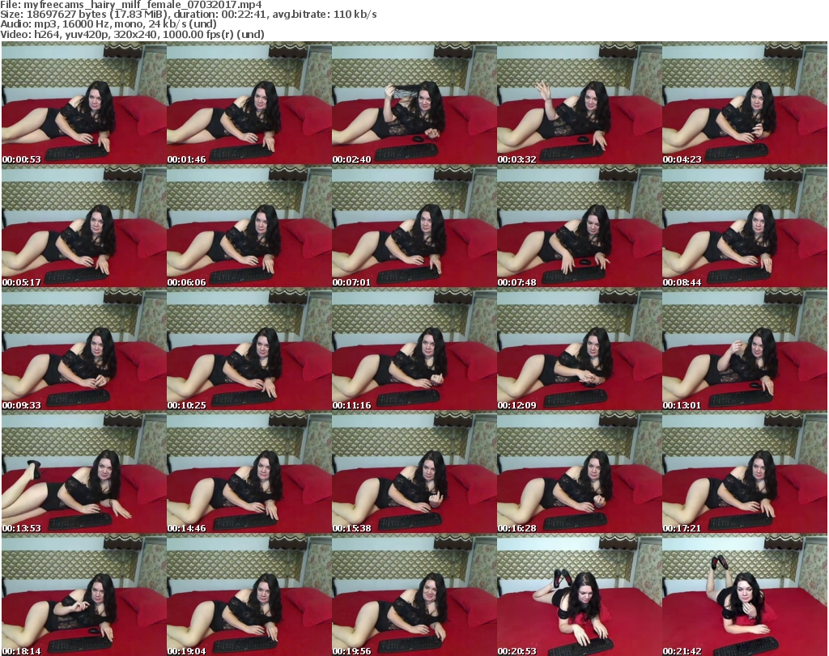Image resolution: width=829 pixels, height=656 pixels.
Task: Choose the thumbnail frame stamped 00:07:01
Action: tap(414, 226)
